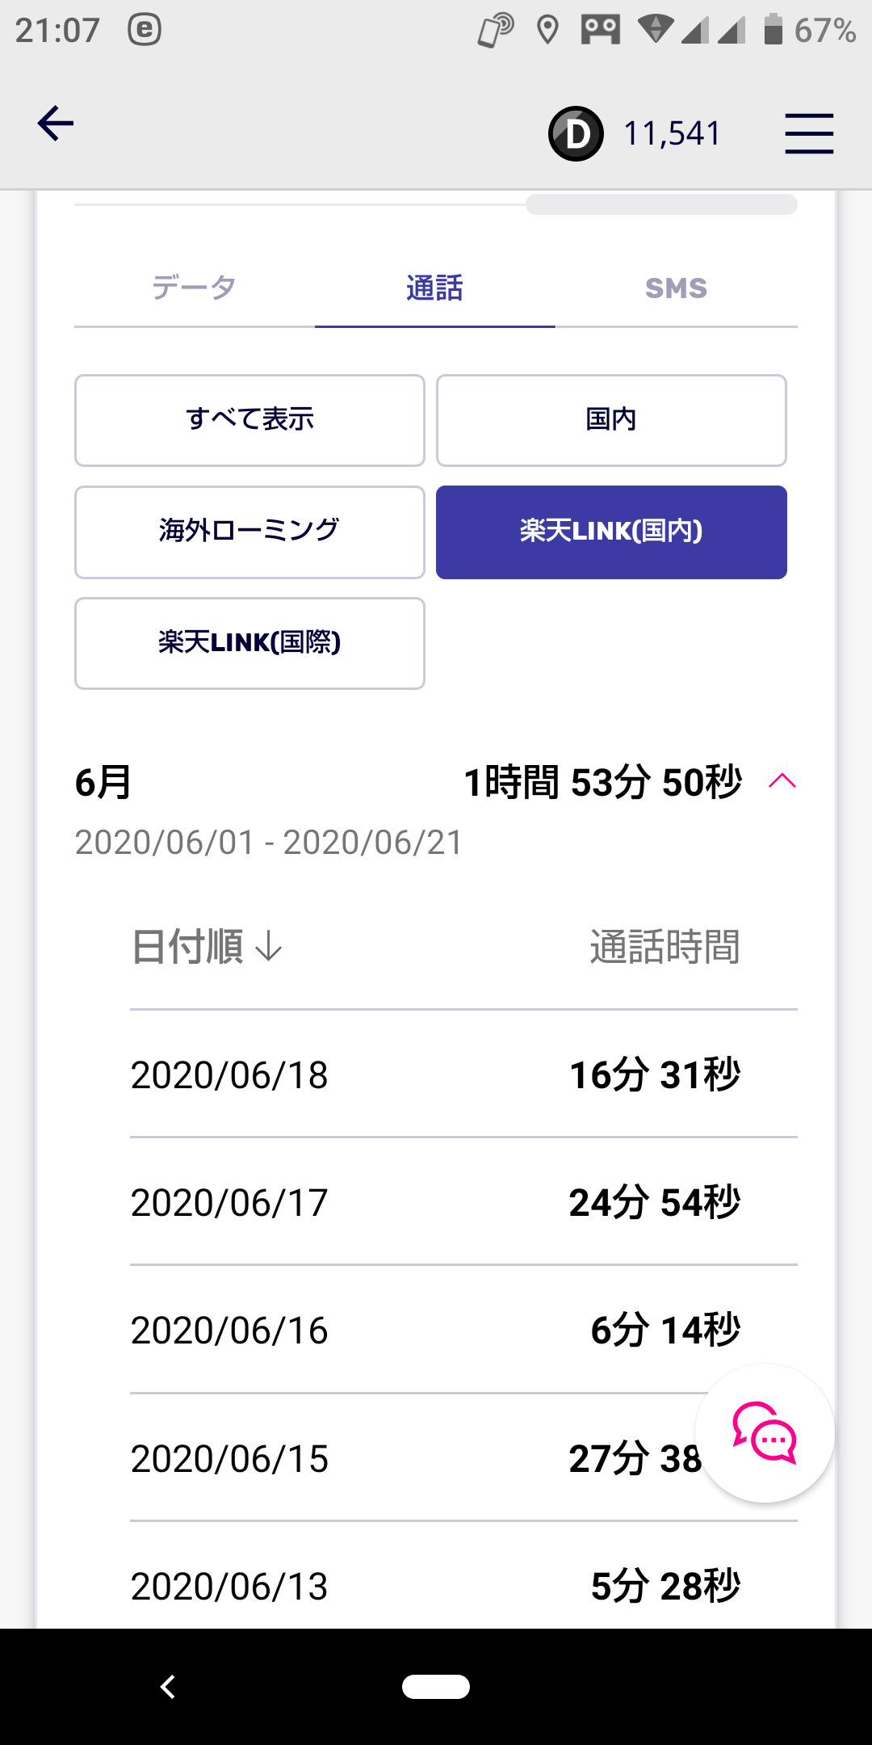
Task: Switch to the データ tab
Action: coord(194,288)
